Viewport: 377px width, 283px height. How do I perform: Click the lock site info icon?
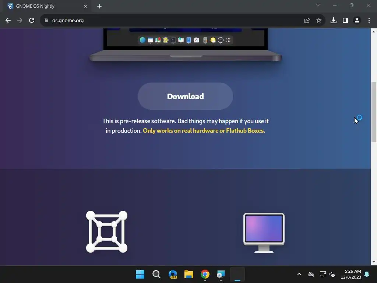click(46, 21)
